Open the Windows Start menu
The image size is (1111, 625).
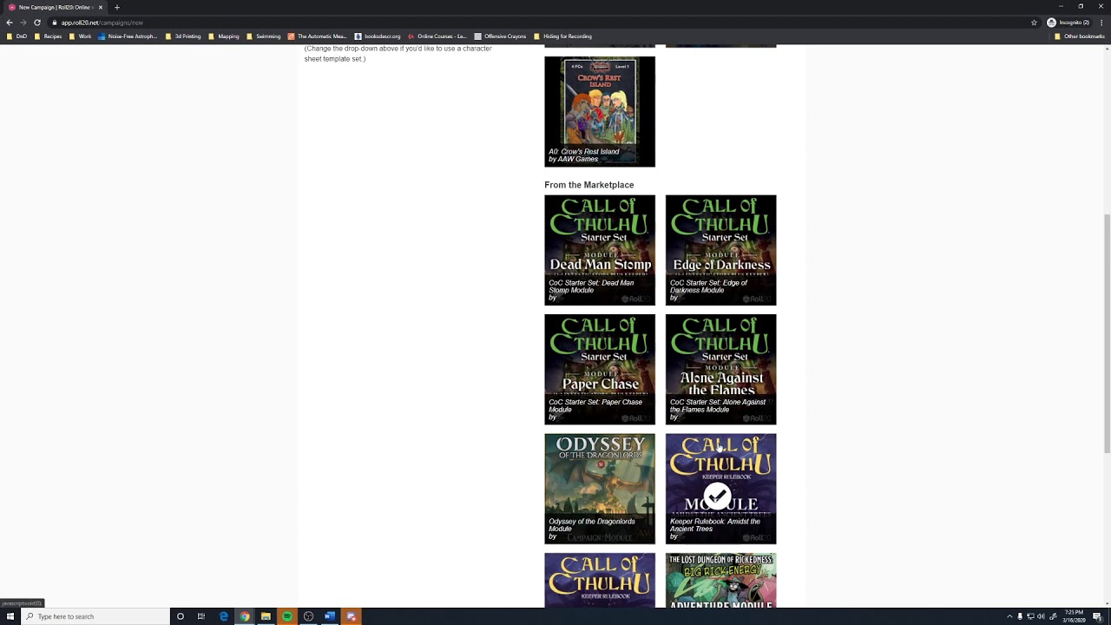[10, 616]
